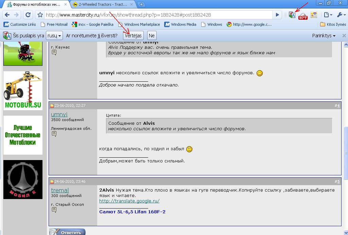348x235 pixels.
Task: Click the date 24-06-2010, 23:46
Action: point(70,181)
